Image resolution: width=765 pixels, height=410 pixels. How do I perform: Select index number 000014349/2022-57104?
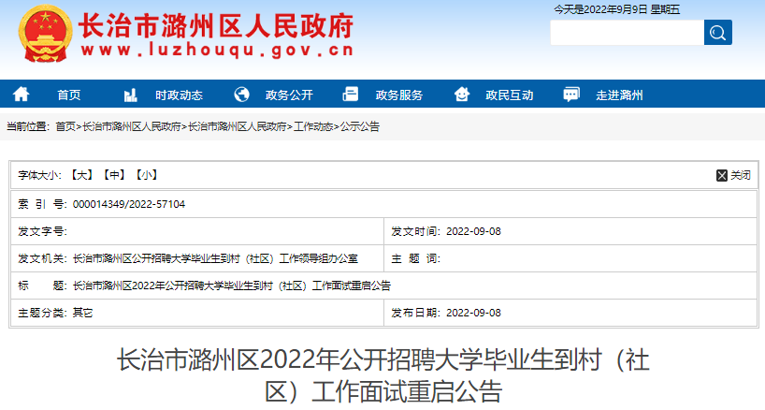point(129,204)
